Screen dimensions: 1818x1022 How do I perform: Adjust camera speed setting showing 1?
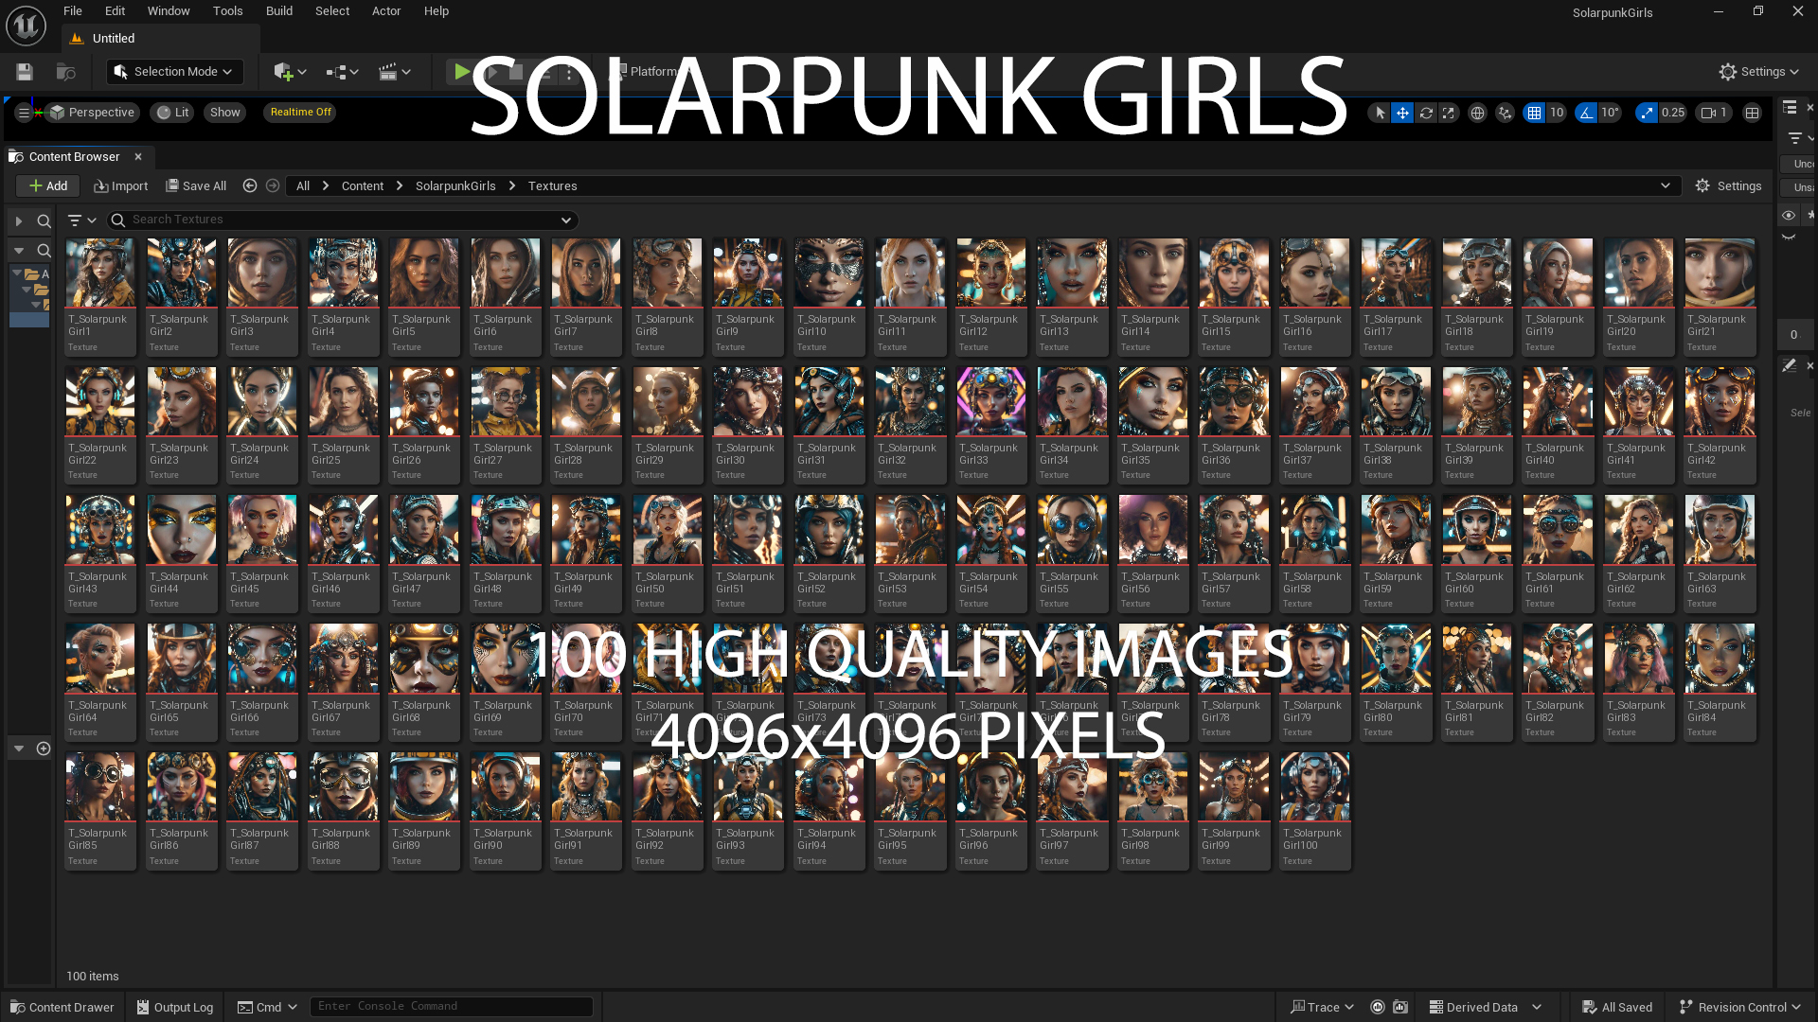point(1714,113)
